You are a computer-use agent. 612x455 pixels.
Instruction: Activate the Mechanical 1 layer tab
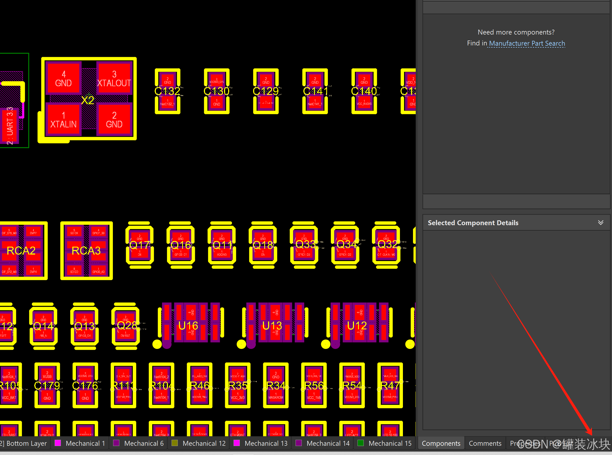click(x=85, y=443)
